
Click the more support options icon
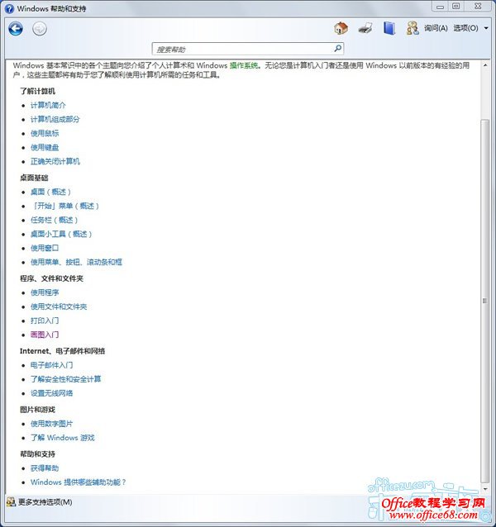(11, 501)
